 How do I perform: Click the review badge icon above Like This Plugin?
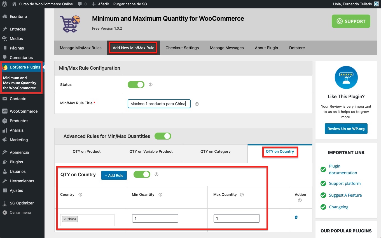pos(346,77)
